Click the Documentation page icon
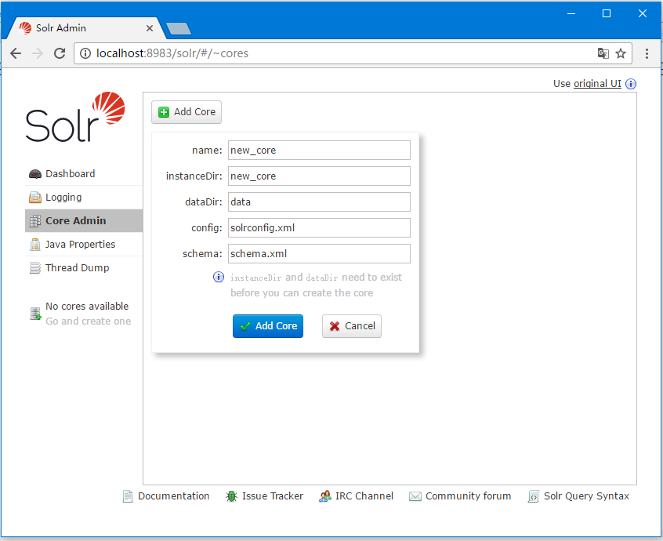This screenshot has width=663, height=541. click(127, 496)
